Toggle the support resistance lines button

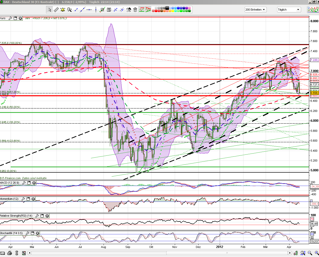(142, 10)
